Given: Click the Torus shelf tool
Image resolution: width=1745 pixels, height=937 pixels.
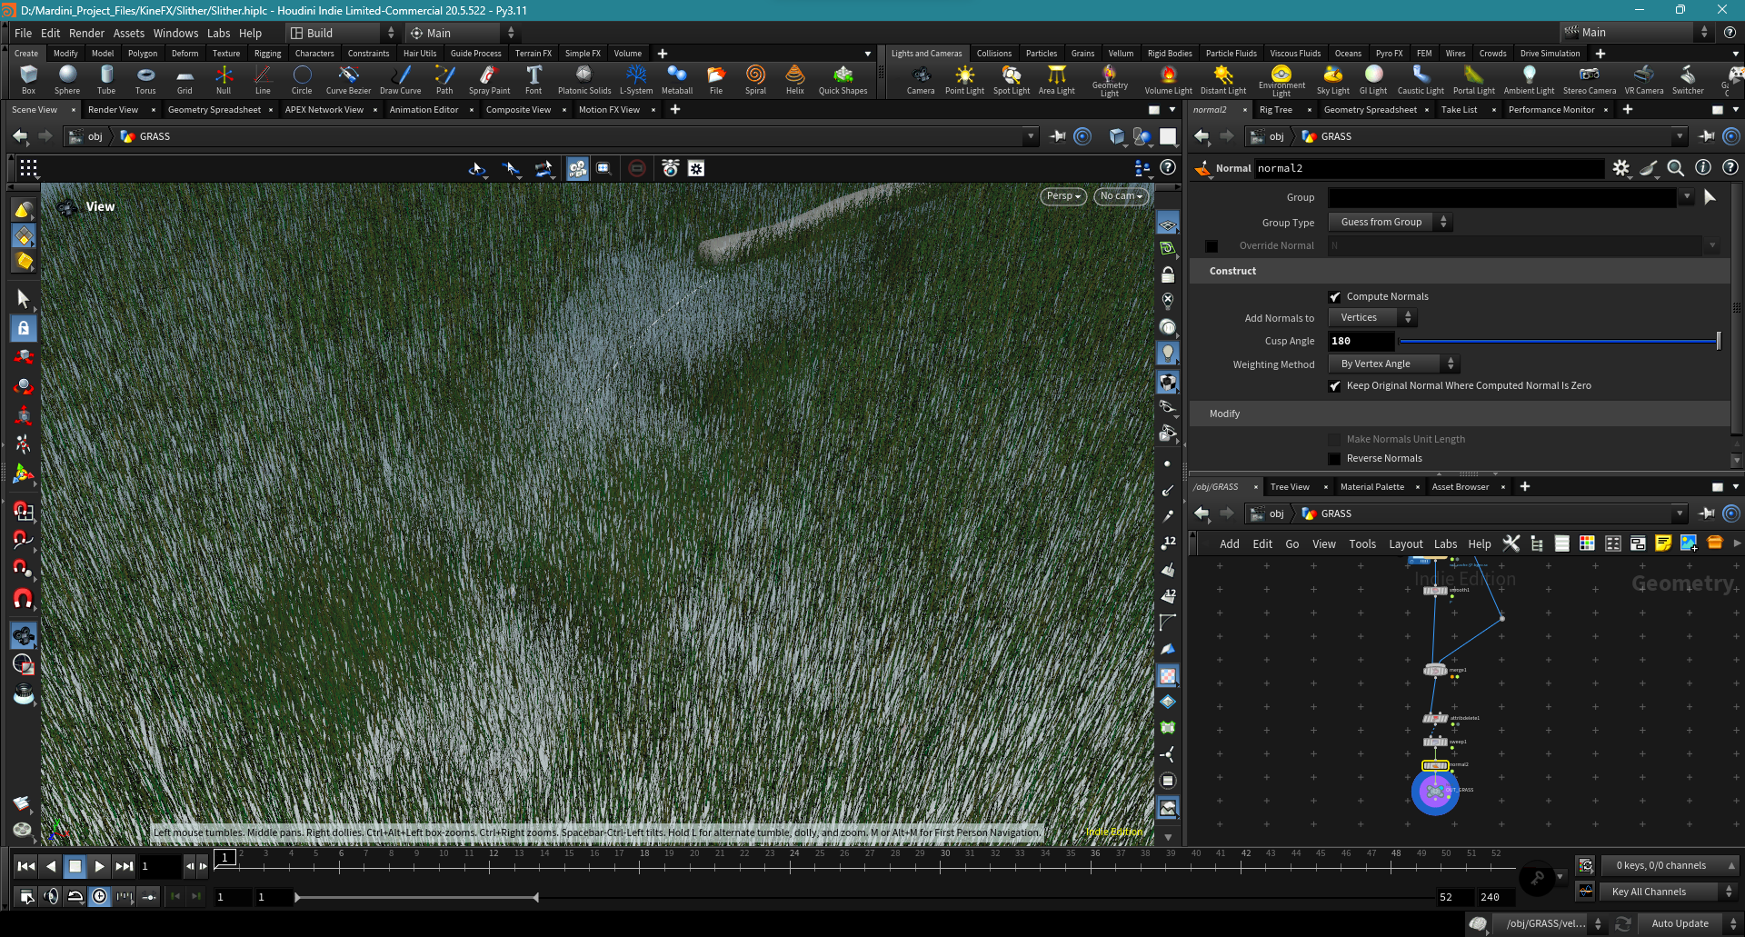Looking at the screenshot, I should click(x=145, y=79).
